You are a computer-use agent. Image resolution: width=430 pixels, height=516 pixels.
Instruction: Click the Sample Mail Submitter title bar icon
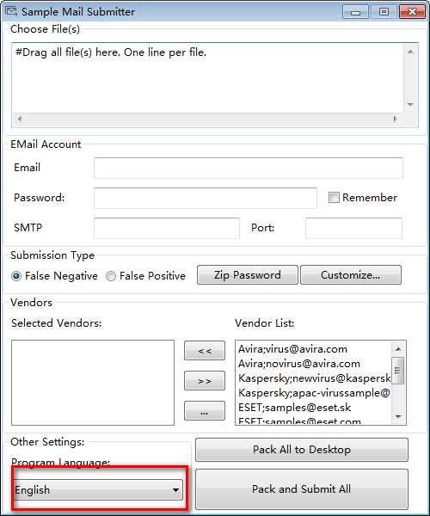pos(11,11)
